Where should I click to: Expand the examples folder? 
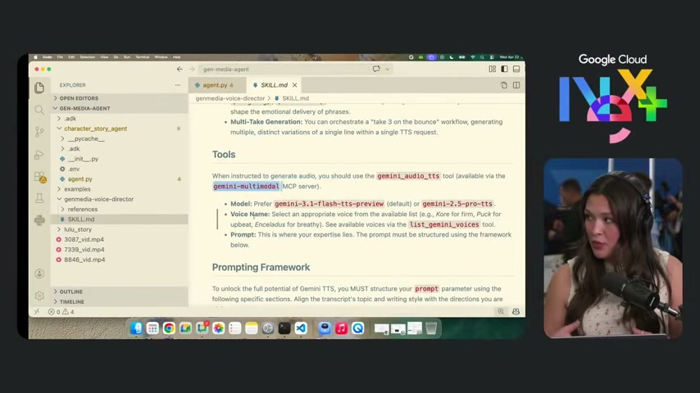pyautogui.click(x=77, y=189)
